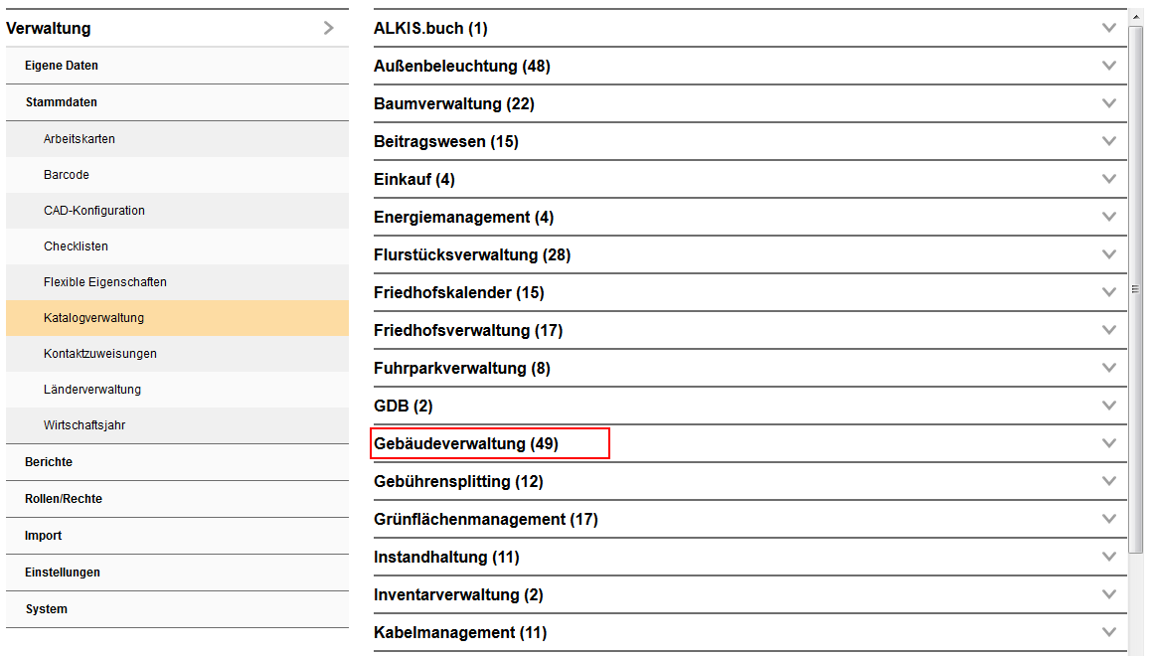
Task: Click chevron next to Baumverwaltung
Action: click(x=1109, y=103)
